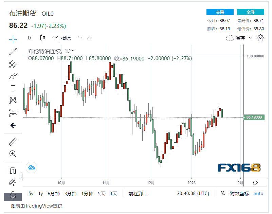
Task: Activate the ruler measure tool
Action: pos(13,141)
